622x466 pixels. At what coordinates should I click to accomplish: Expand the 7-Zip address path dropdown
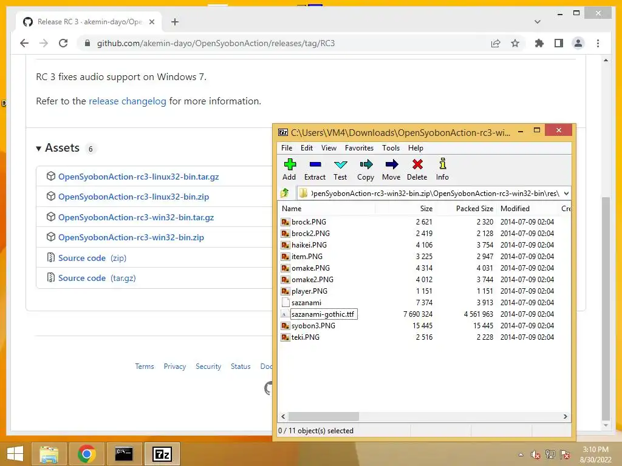tap(566, 194)
